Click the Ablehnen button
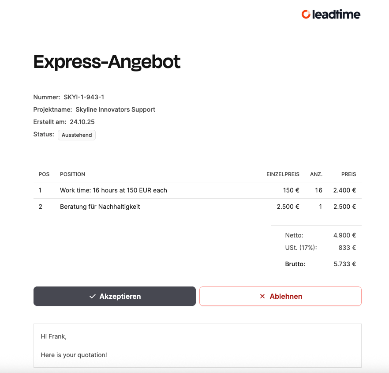Image resolution: width=389 pixels, height=373 pixels. pos(281,296)
